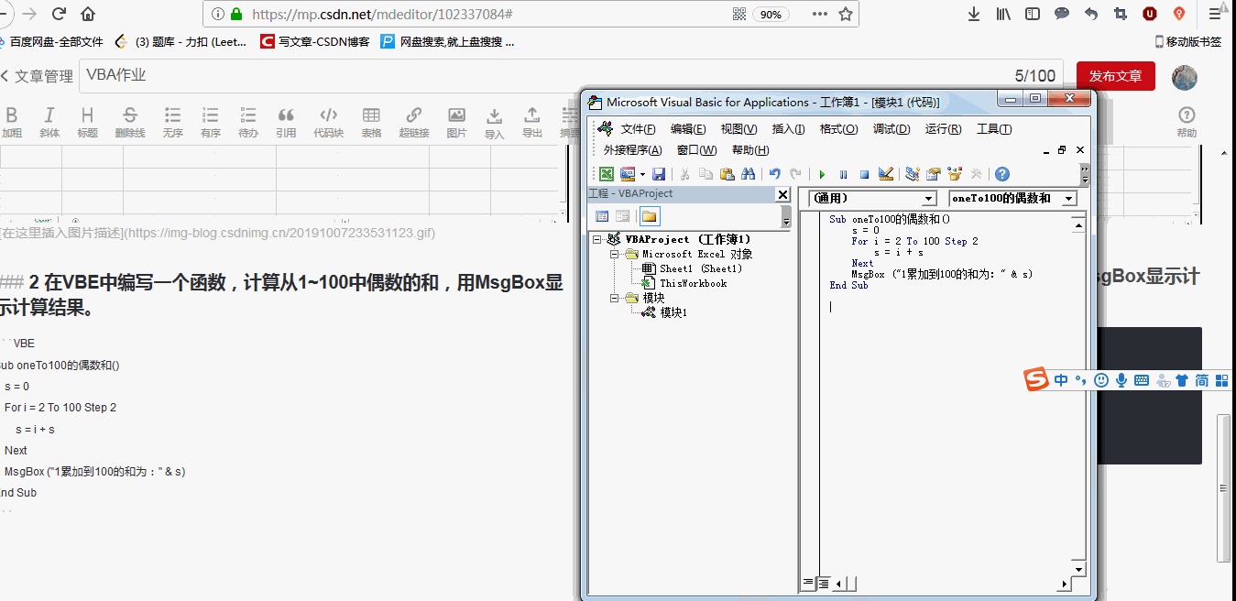Image resolution: width=1236 pixels, height=601 pixels.
Task: Open the 帮助(H) menu in VBA window
Action: pyautogui.click(x=750, y=150)
